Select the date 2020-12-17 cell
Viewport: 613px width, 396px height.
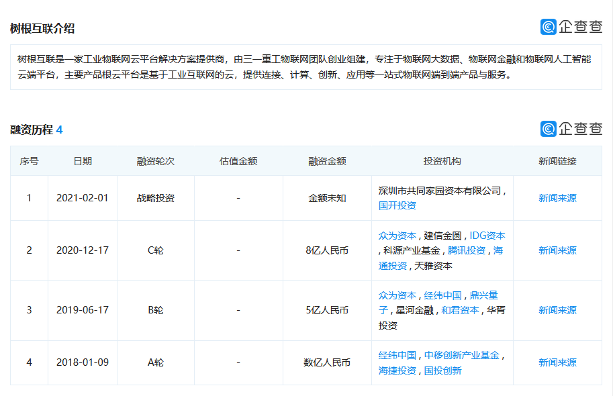coord(82,250)
